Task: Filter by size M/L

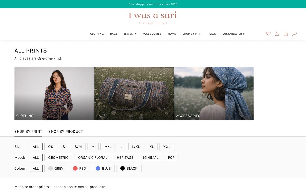Action: point(108,147)
